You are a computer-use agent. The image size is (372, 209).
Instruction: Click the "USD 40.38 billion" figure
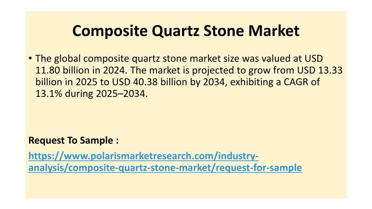click(150, 82)
